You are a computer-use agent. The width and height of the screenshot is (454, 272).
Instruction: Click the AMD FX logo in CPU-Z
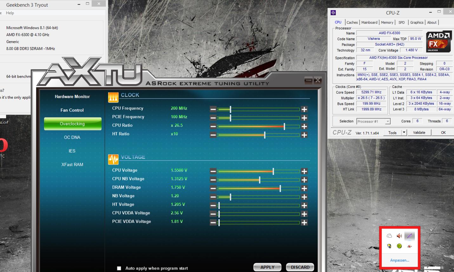(x=439, y=42)
